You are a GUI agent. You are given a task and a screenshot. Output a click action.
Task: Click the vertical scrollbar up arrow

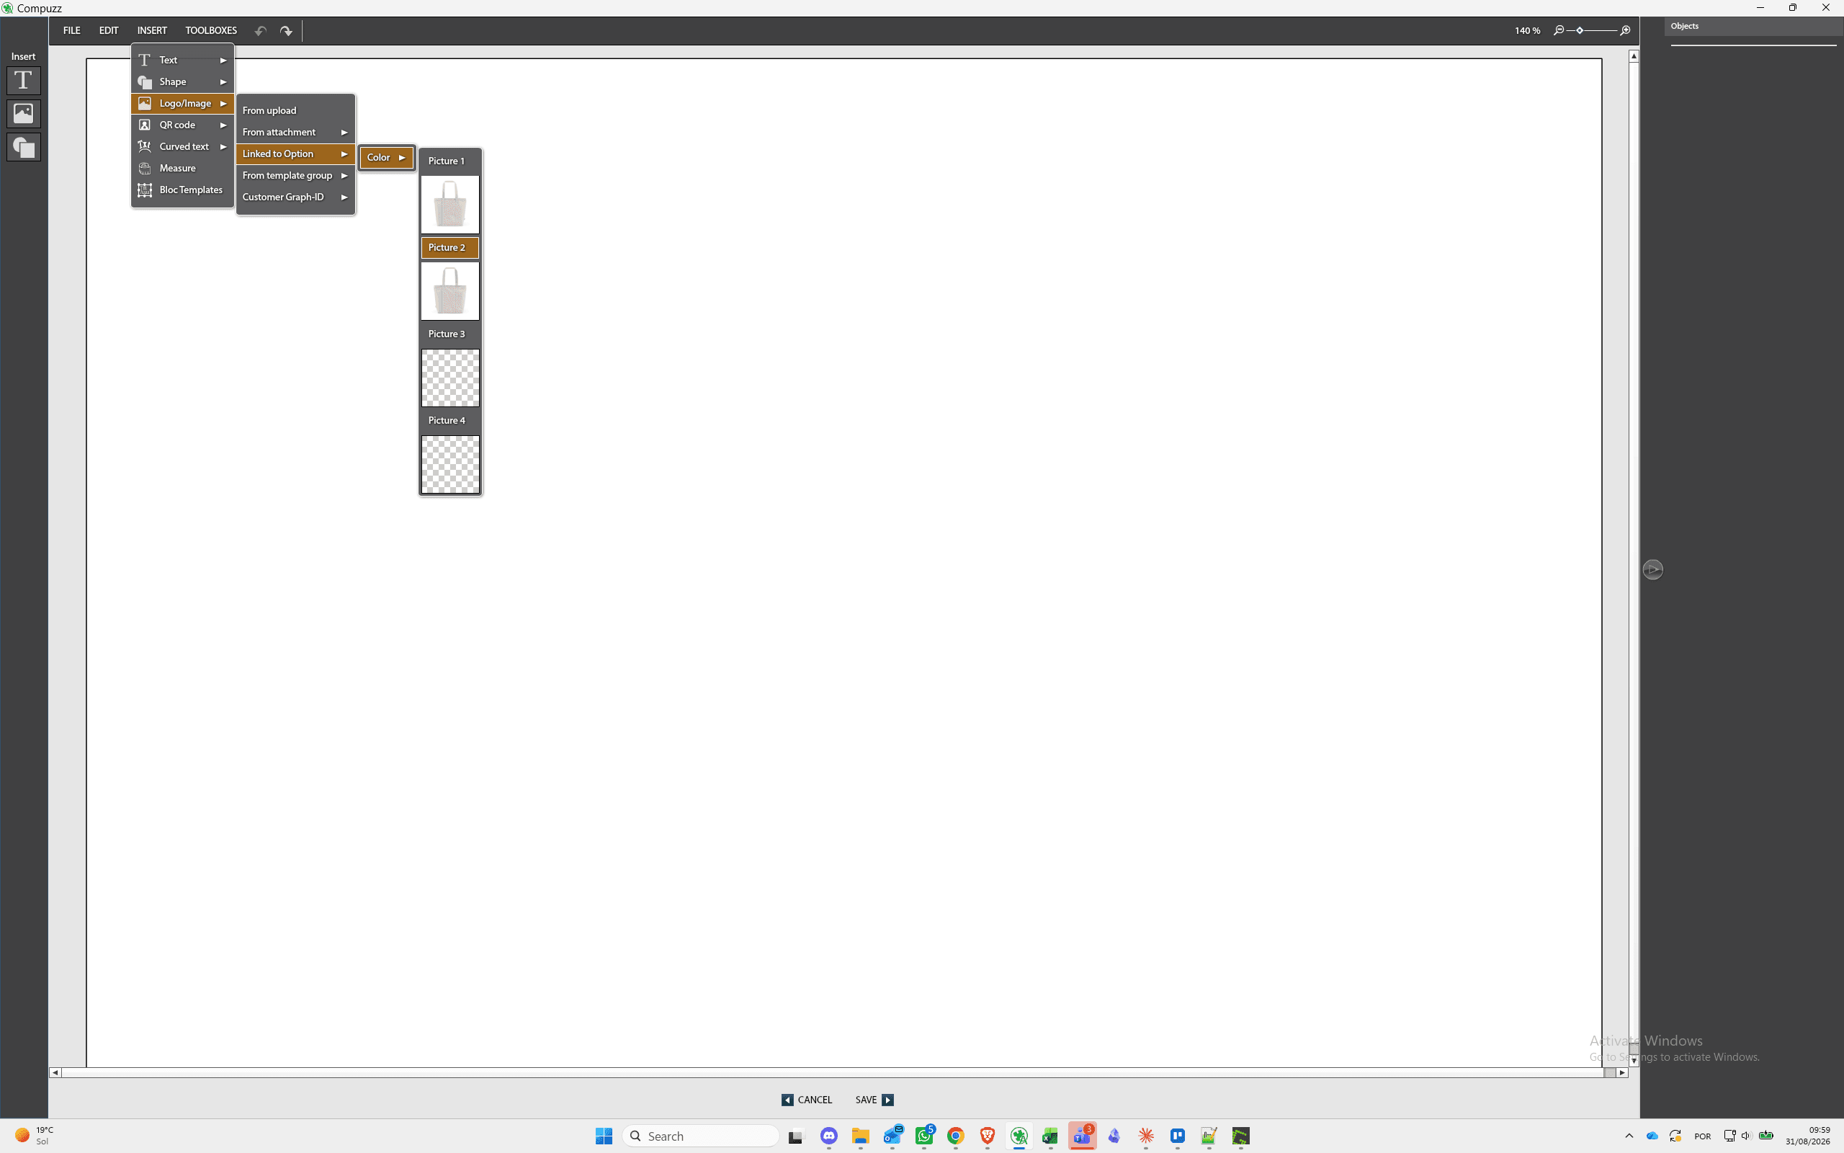point(1634,55)
